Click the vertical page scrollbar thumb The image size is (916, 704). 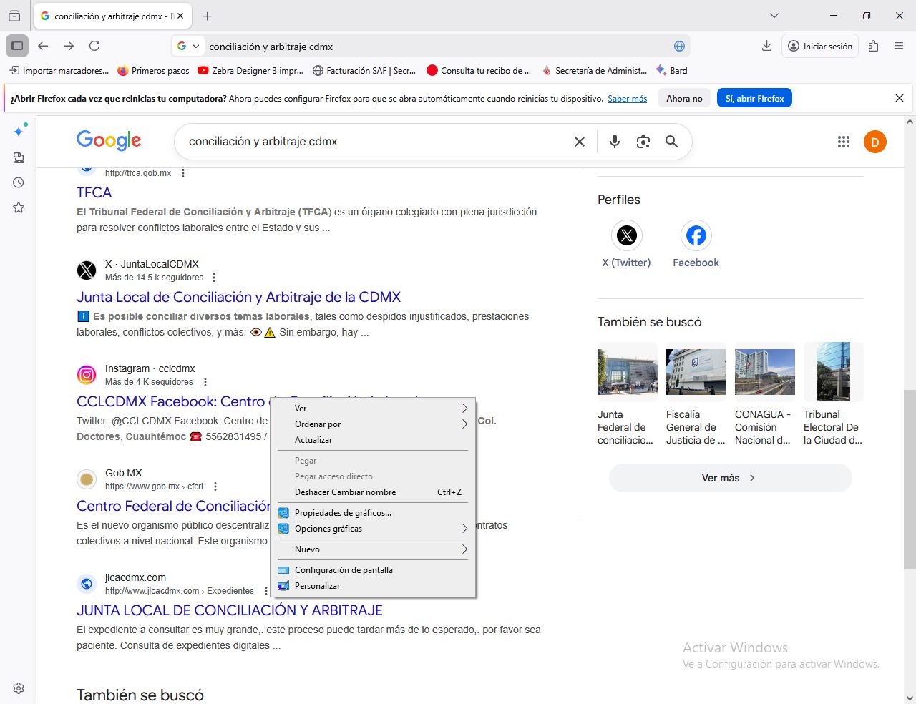910,479
